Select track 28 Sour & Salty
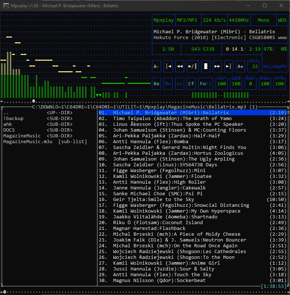This screenshot has width=290, height=295. tap(192, 269)
